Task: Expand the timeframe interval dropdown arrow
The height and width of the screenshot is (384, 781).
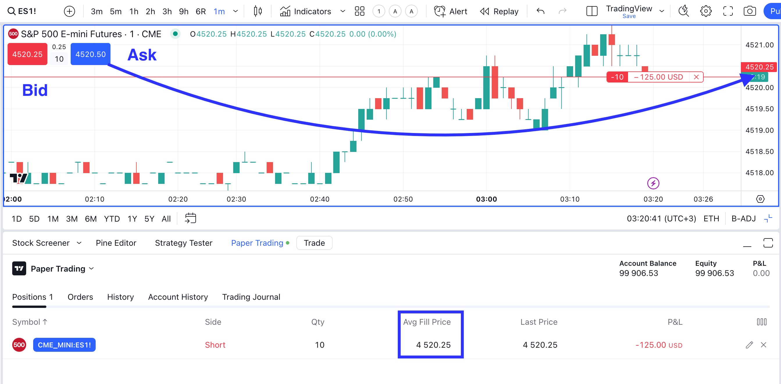Action: pos(236,12)
